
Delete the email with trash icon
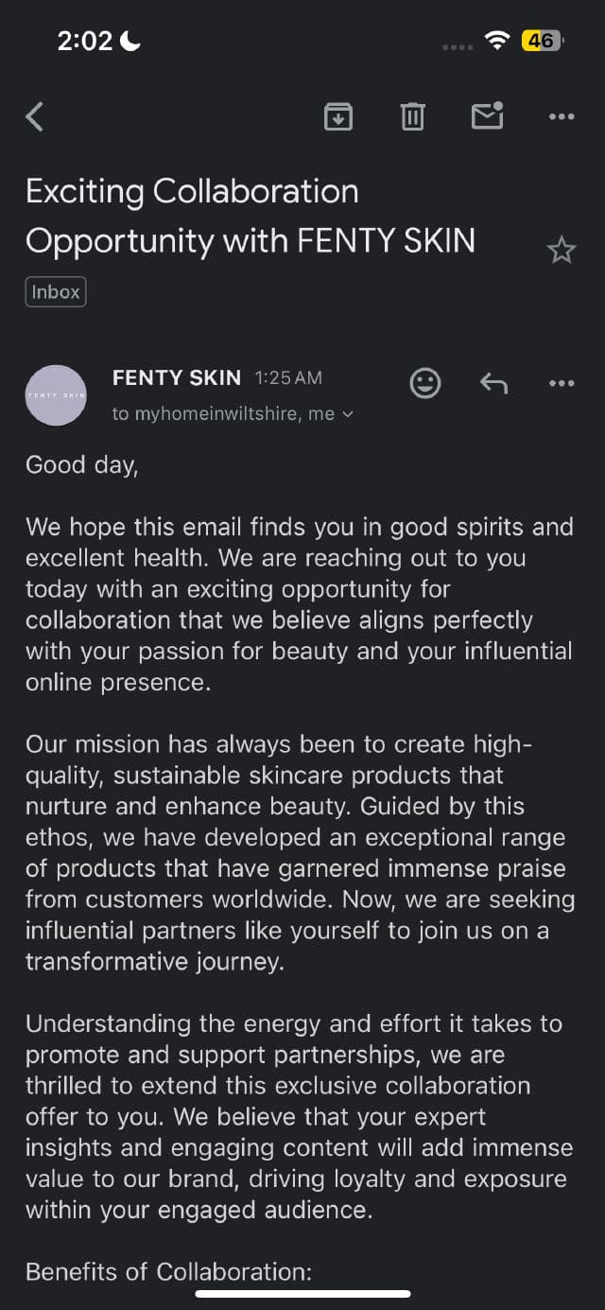click(412, 116)
